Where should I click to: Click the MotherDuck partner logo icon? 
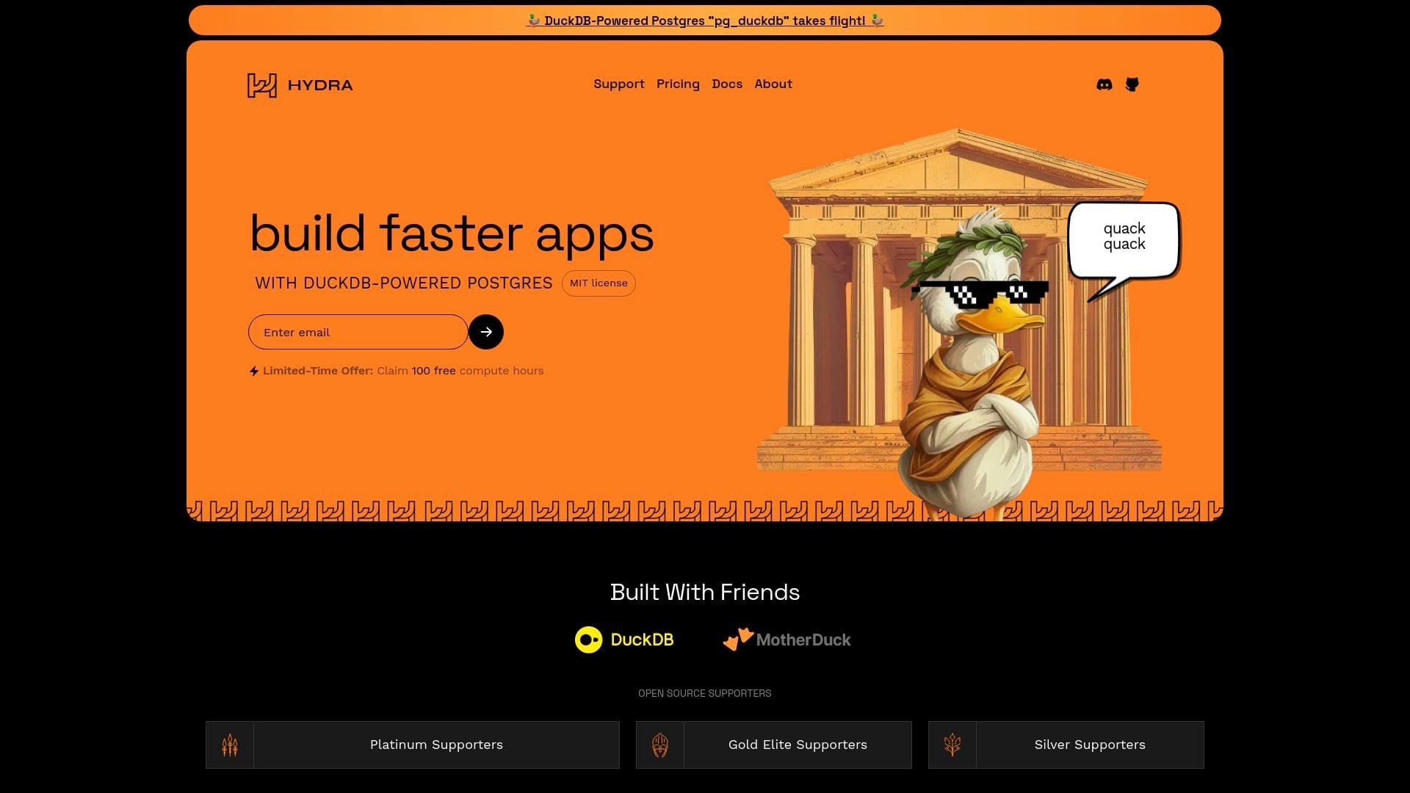[x=737, y=637]
